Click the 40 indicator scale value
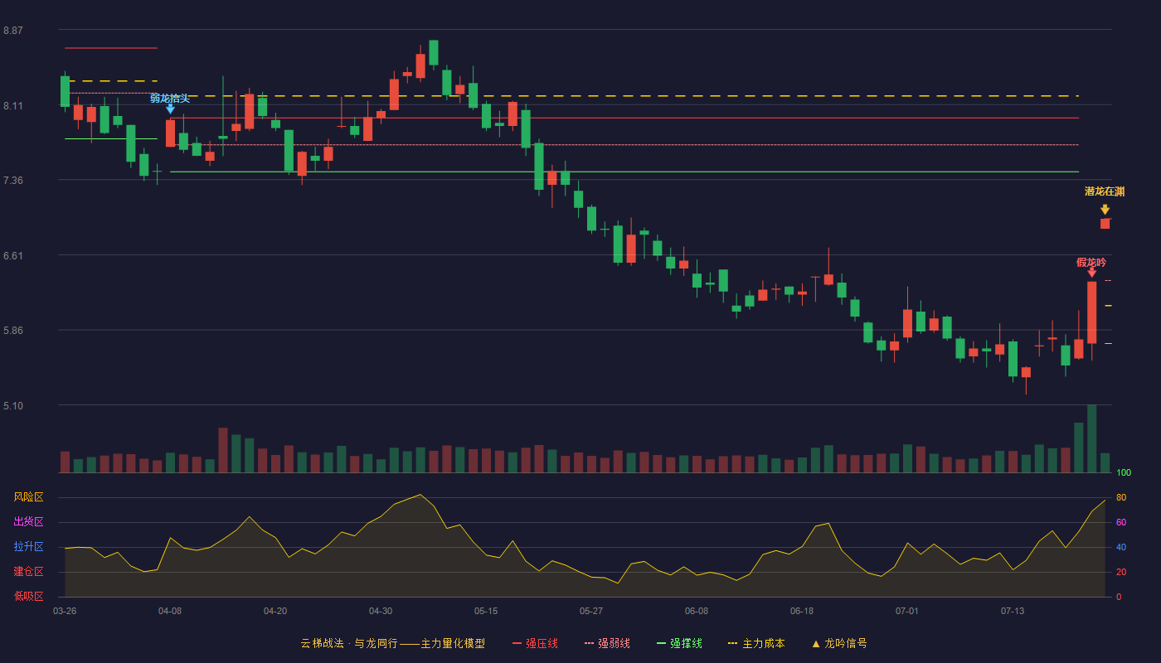The height and width of the screenshot is (663, 1161). 1121,547
